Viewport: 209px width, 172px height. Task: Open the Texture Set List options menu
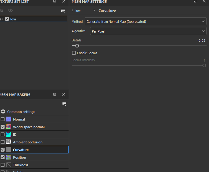pyautogui.click(x=63, y=11)
